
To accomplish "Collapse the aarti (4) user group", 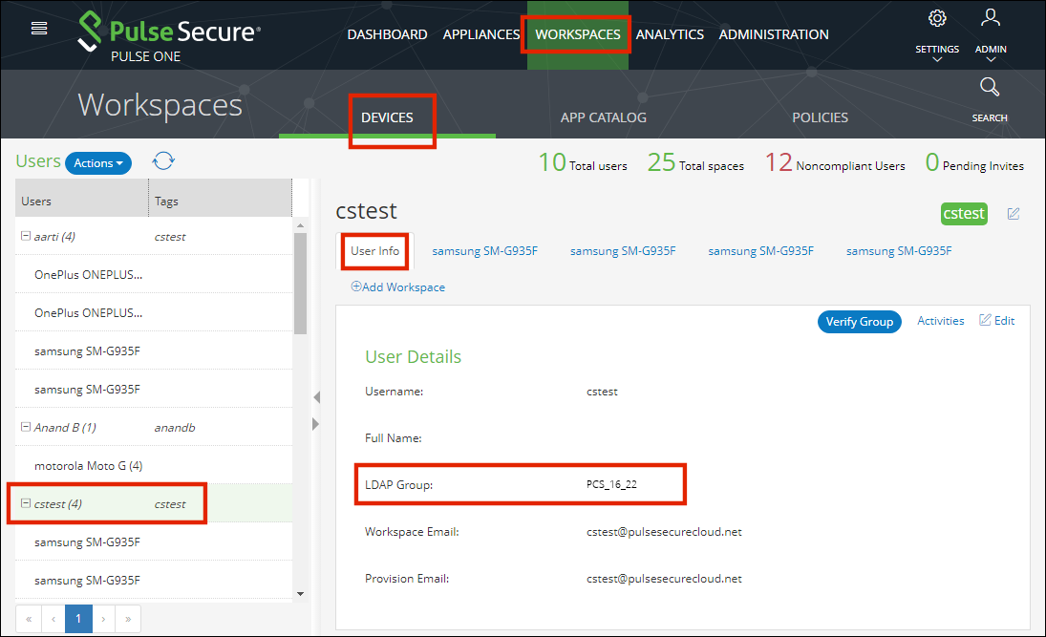I will pyautogui.click(x=26, y=236).
